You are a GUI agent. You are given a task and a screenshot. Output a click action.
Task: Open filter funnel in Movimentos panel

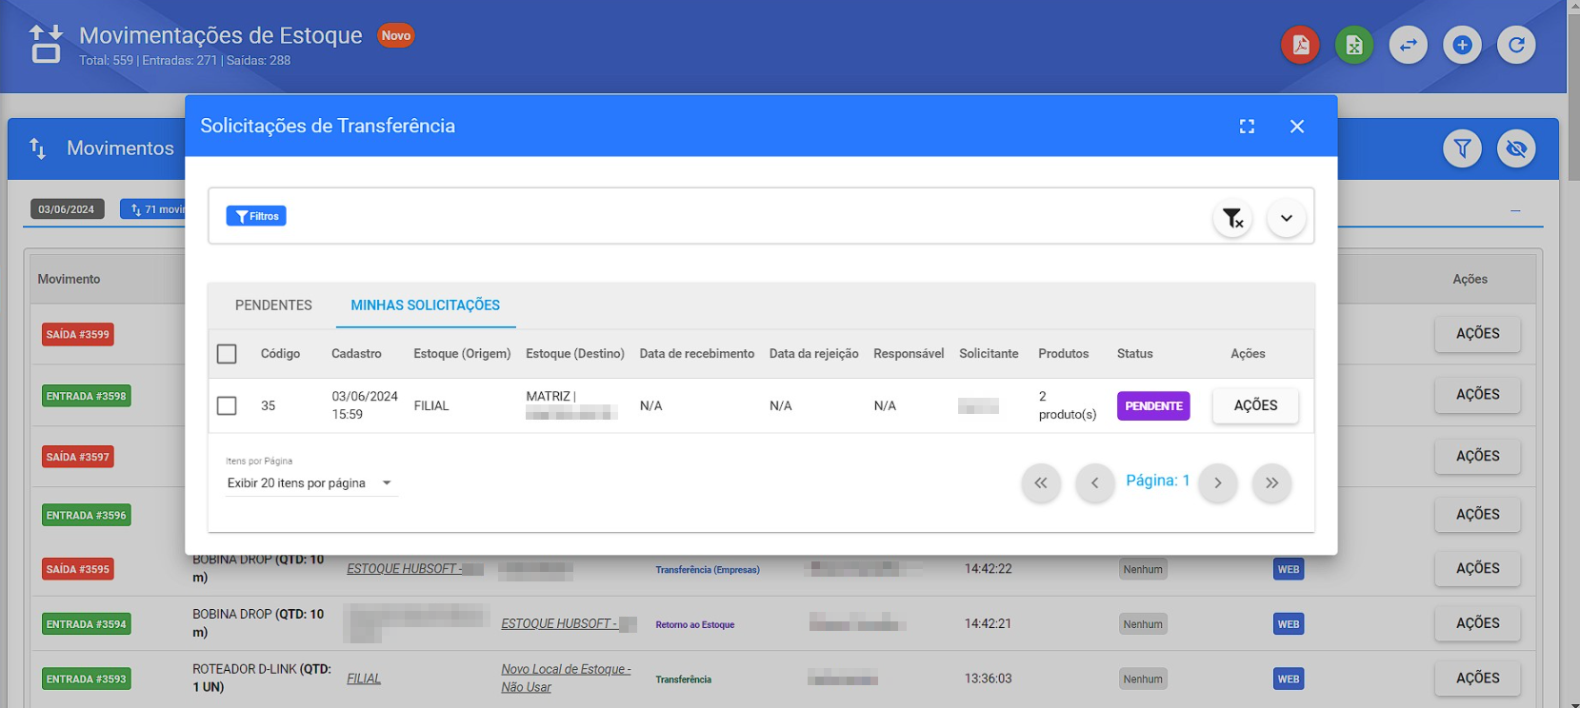pyautogui.click(x=1462, y=148)
